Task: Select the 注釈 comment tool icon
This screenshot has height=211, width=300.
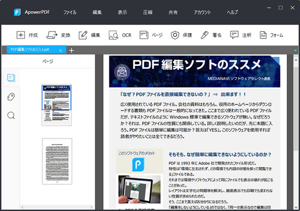Action: (x=234, y=35)
